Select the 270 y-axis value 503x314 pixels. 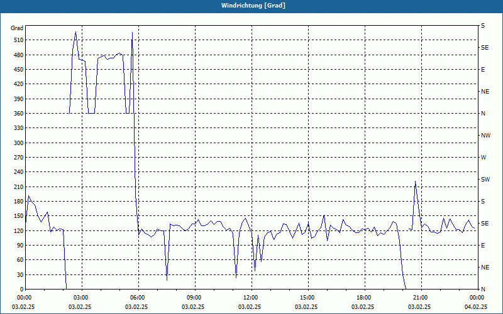[19, 158]
